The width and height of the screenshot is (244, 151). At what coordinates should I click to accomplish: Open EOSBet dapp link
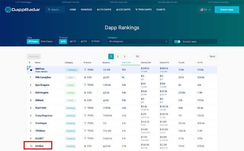(39, 146)
